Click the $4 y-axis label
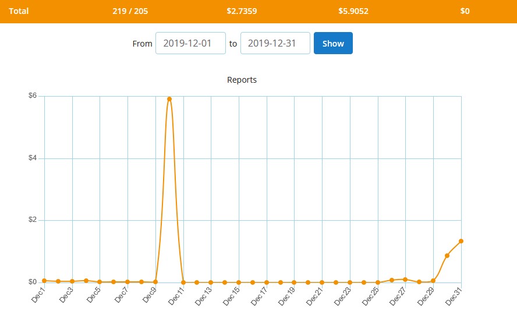The image size is (517, 311). (33, 158)
